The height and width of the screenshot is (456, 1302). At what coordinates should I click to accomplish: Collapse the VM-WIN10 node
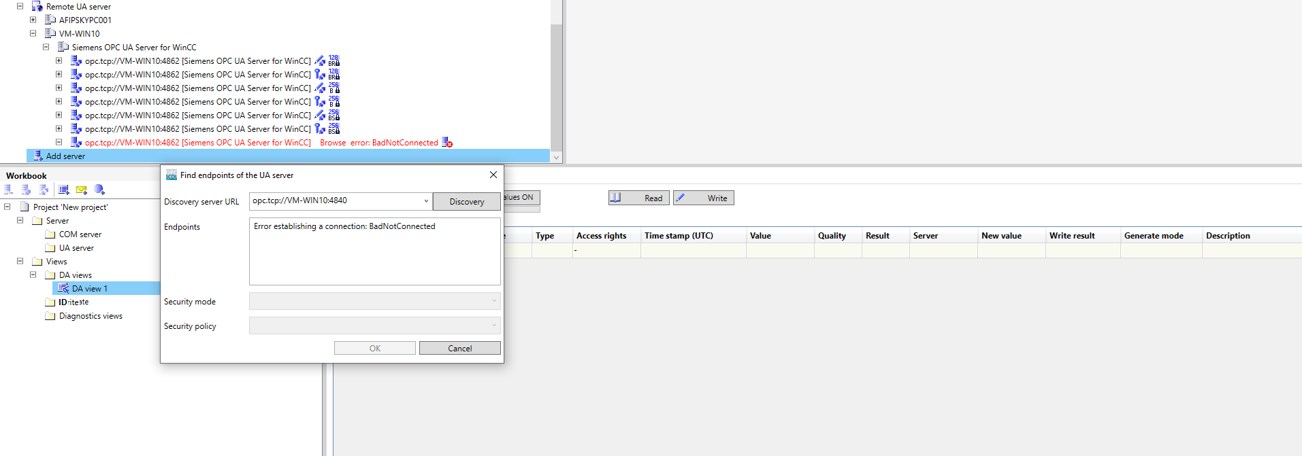(33, 33)
